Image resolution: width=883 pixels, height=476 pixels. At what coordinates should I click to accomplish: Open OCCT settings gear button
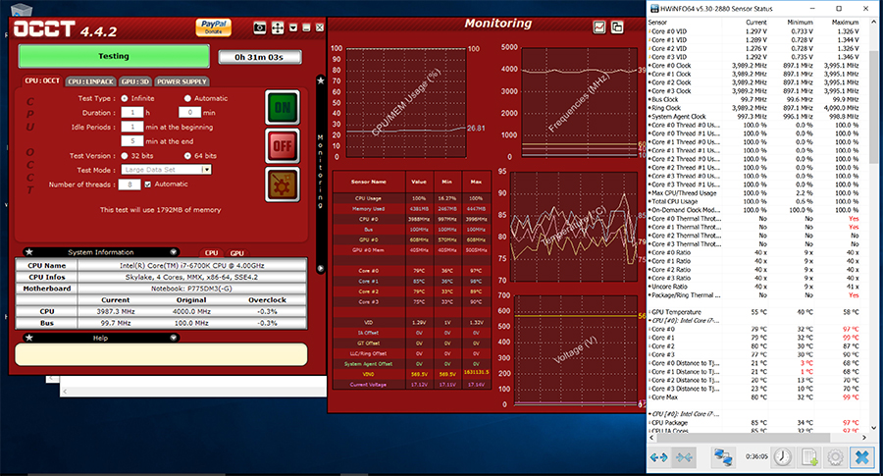[283, 185]
